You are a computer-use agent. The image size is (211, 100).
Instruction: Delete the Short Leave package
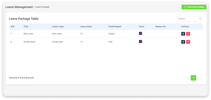pos(188,34)
